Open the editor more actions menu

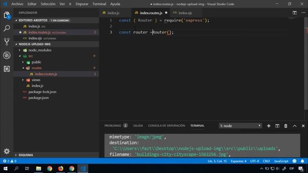point(303,13)
